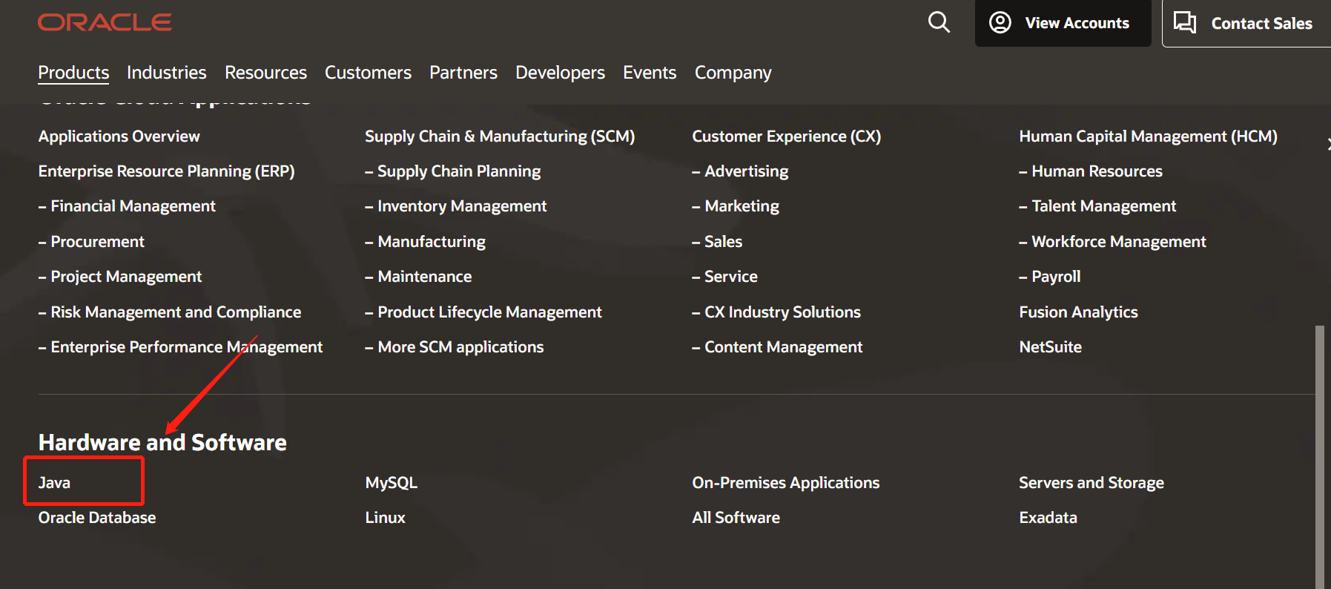
Task: Open the NetSuite link
Action: 1050,347
